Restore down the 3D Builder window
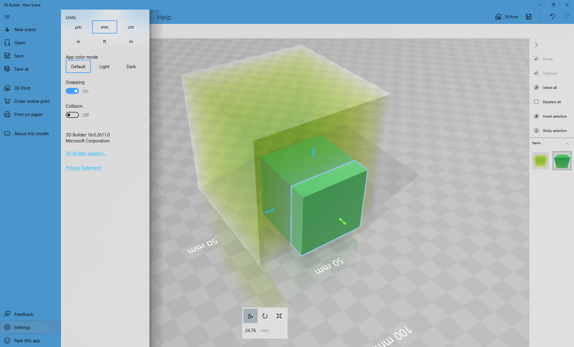The height and width of the screenshot is (347, 574). [x=553, y=5]
